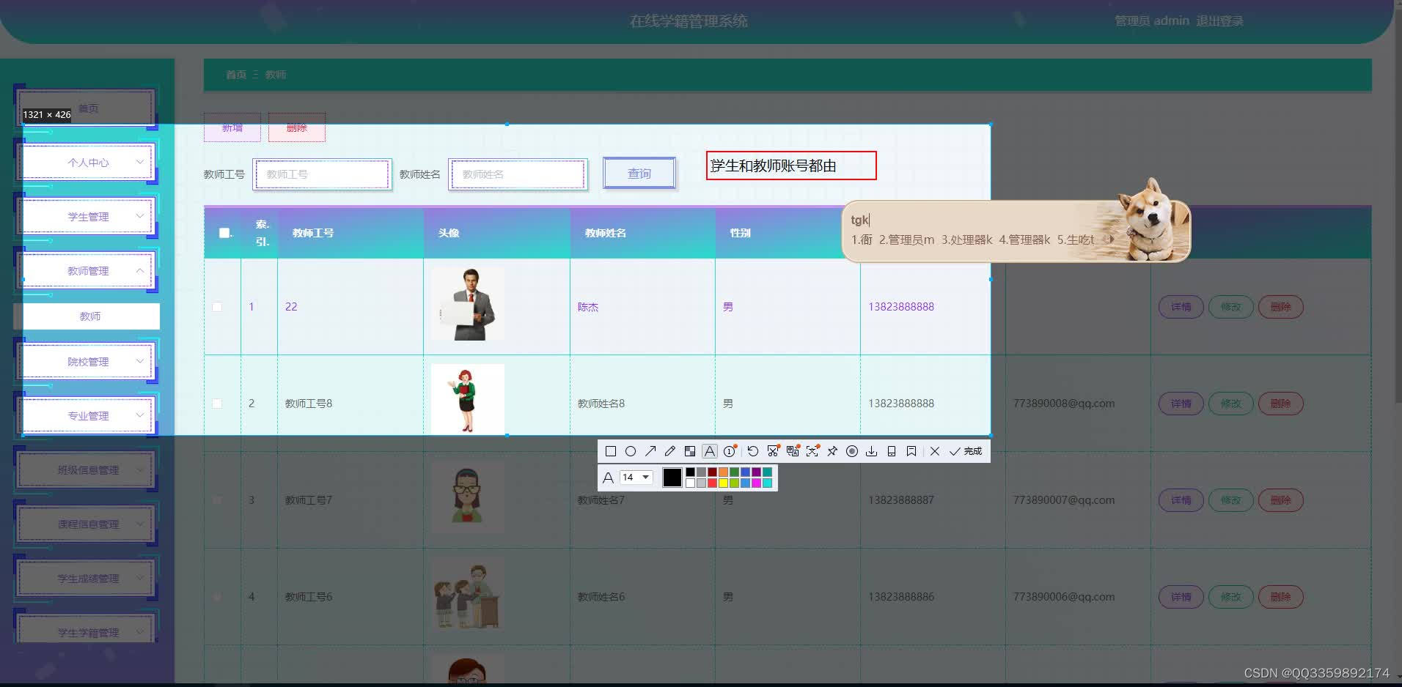Pick the magenta color swatch
The width and height of the screenshot is (1402, 687).
tap(756, 483)
